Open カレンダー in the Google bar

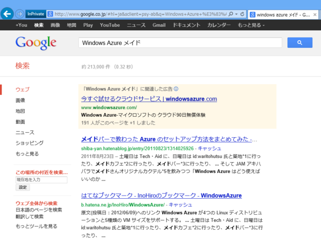coord(219,25)
